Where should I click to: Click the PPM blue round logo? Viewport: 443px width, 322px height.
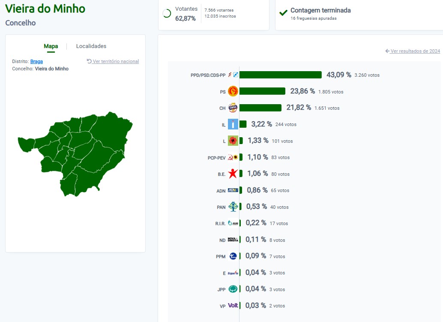tap(233, 256)
